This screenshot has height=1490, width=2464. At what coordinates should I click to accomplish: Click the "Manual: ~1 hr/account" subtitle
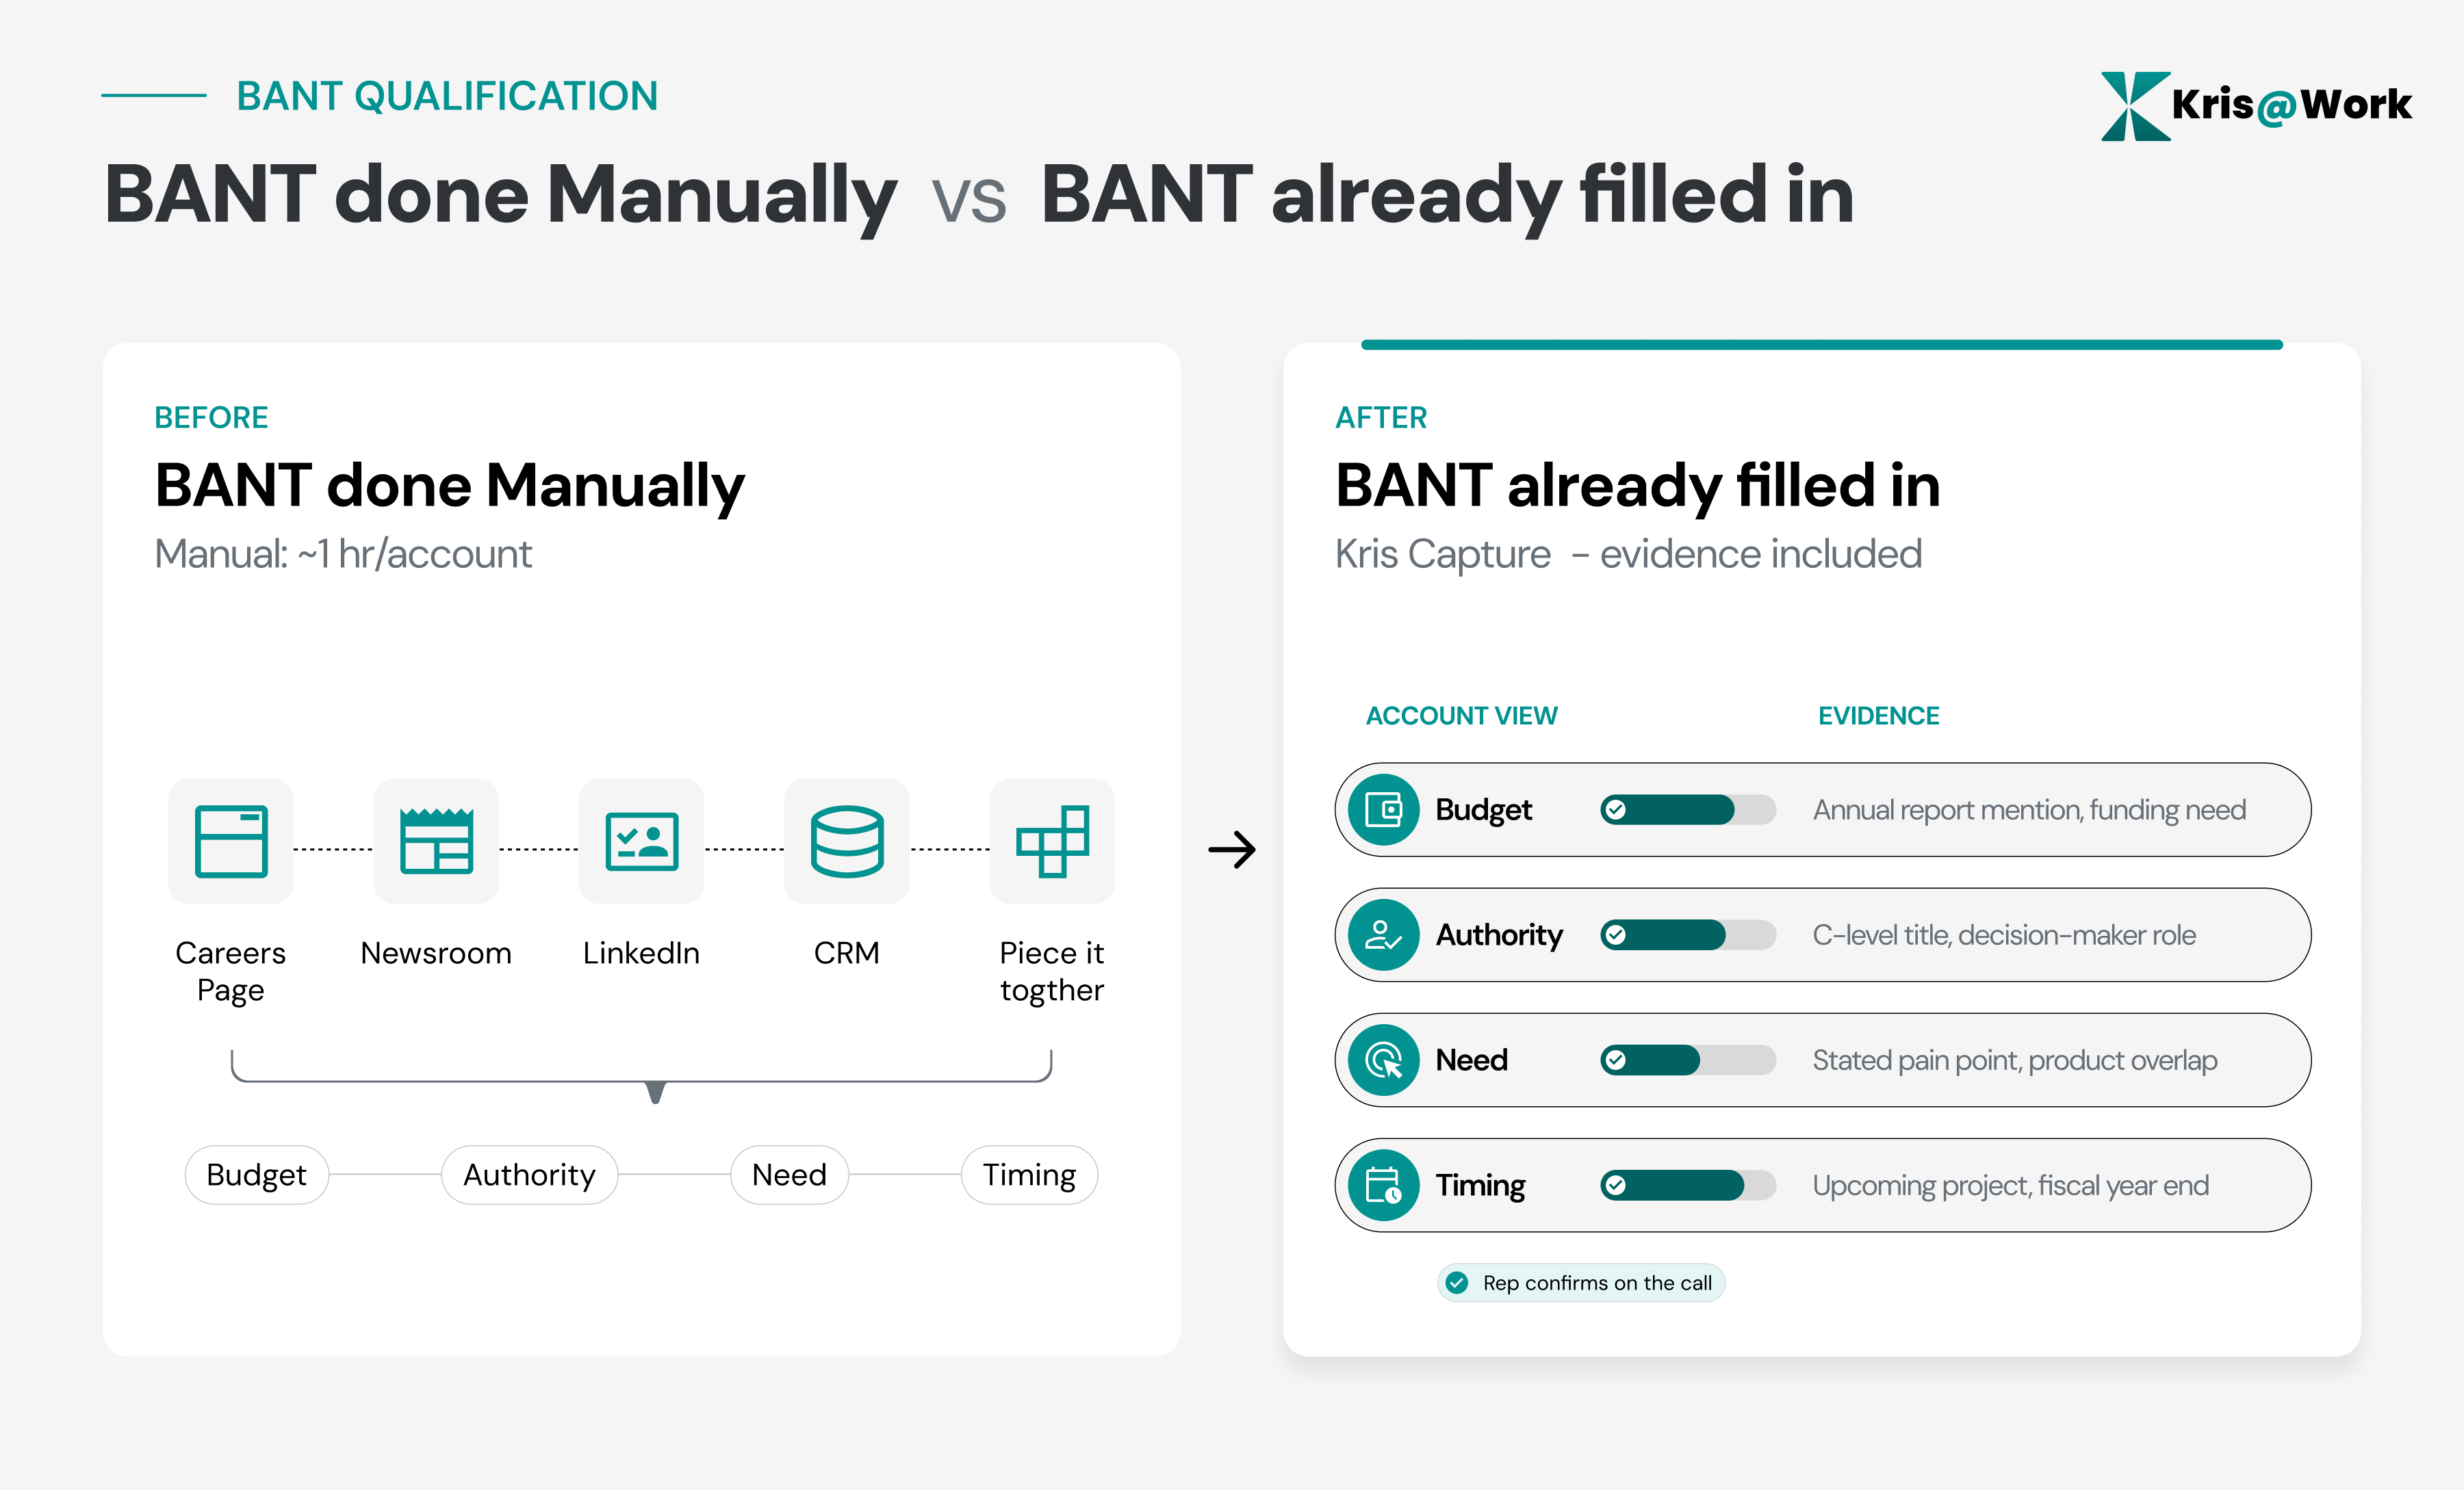(343, 553)
